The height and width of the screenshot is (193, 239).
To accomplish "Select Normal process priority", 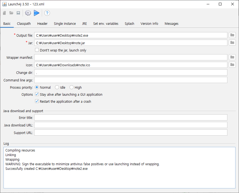I will pos(37,87).
